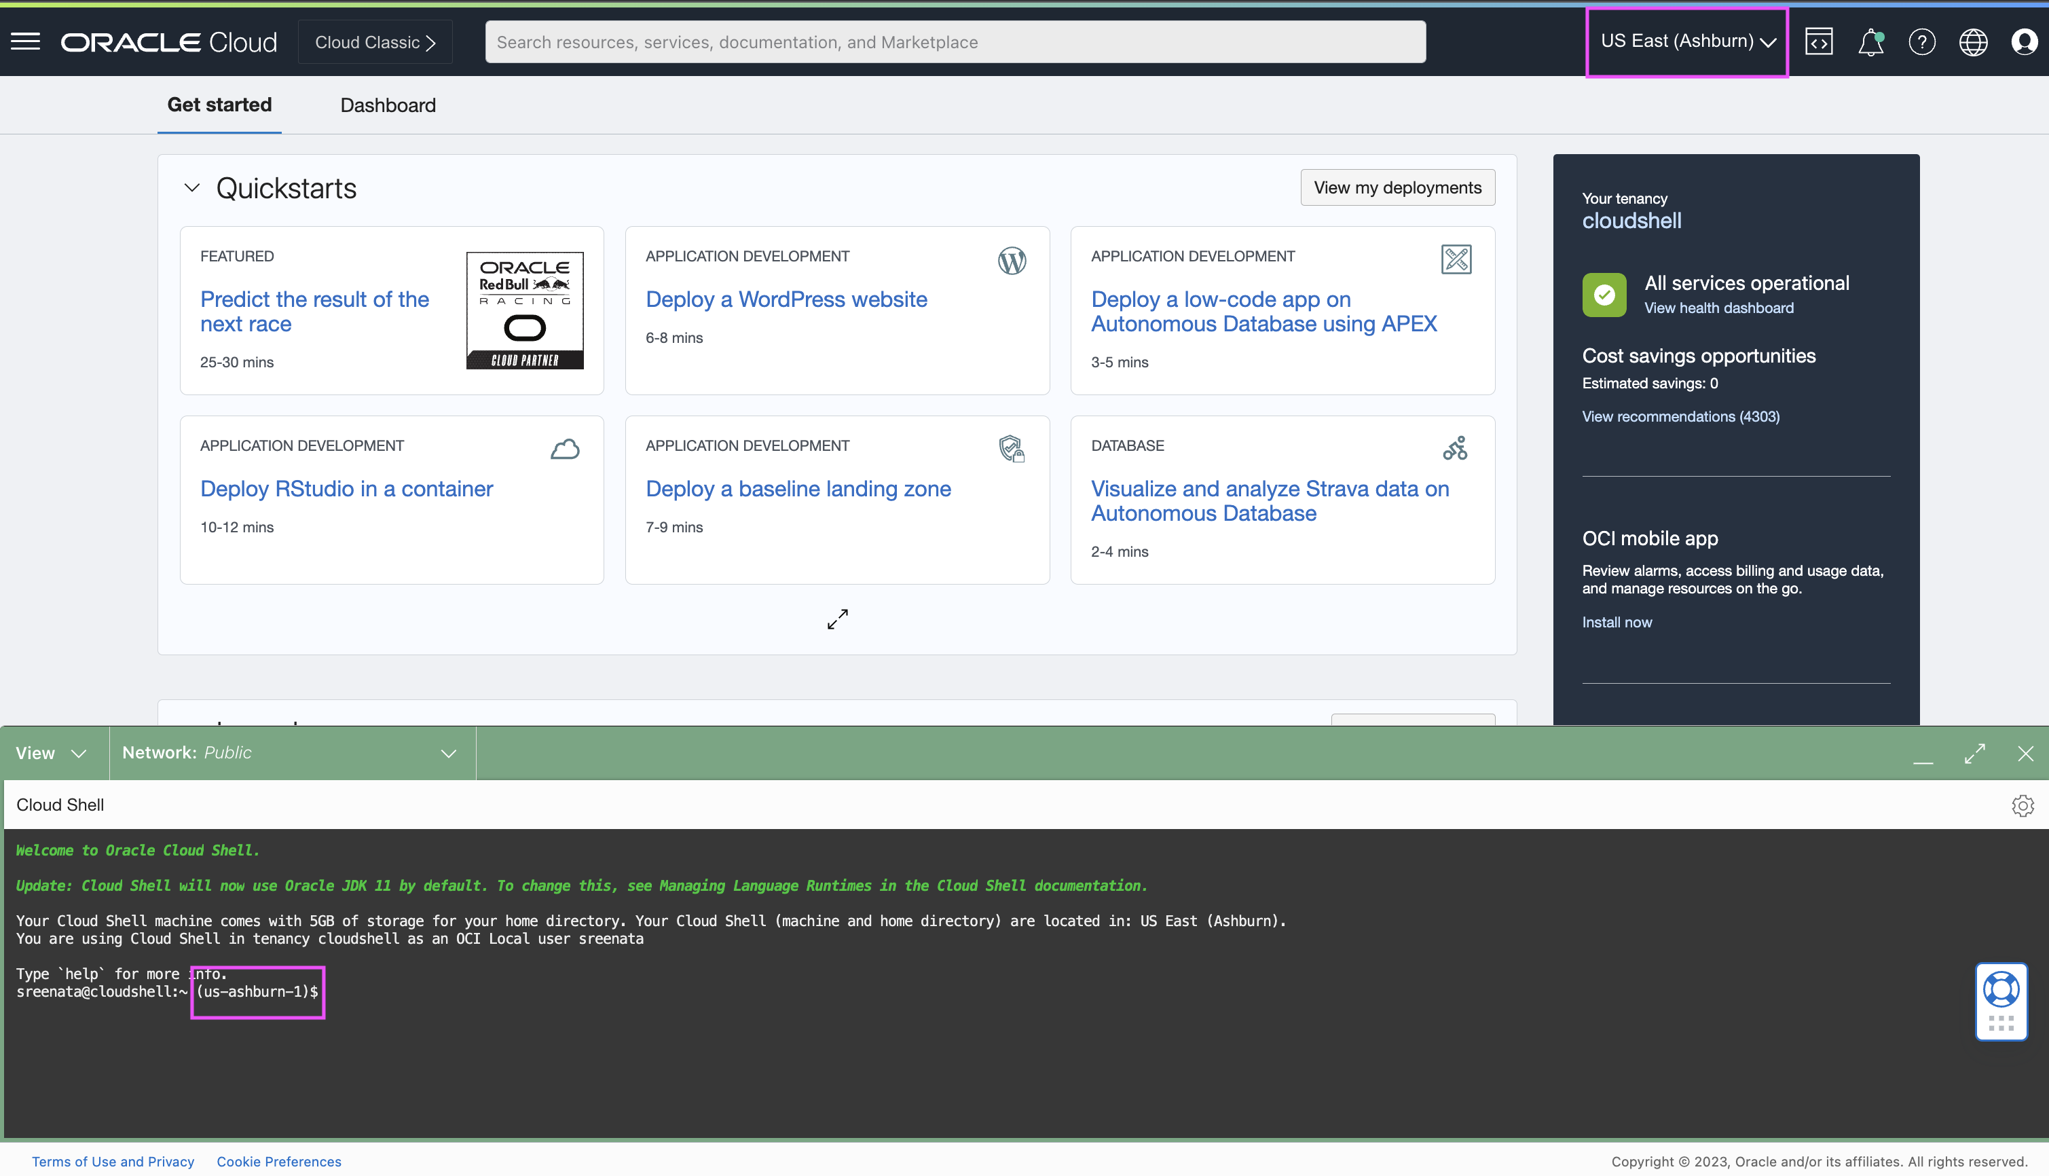Toggle the Cloud Shell Network Public setting
The width and height of the screenshot is (2049, 1176).
pos(449,752)
